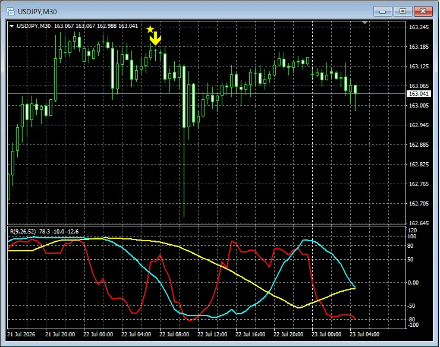Select the yellow star chart object

click(x=150, y=29)
